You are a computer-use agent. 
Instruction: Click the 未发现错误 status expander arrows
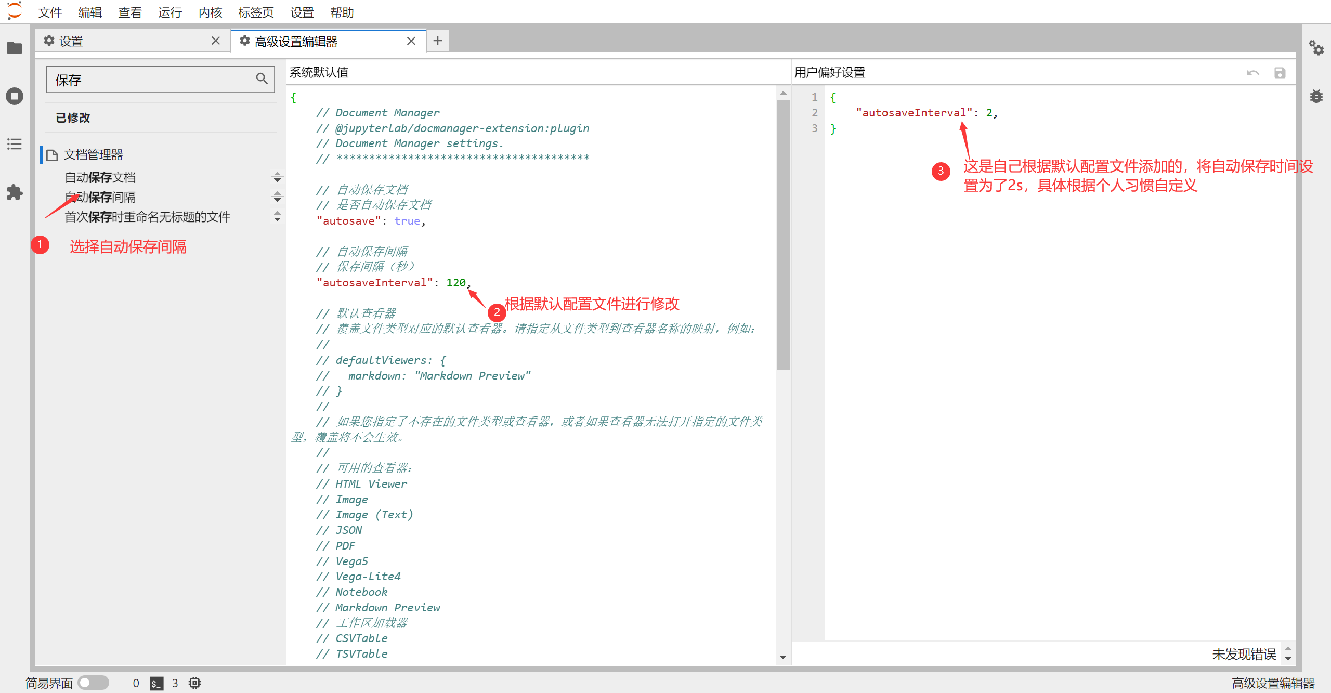click(1287, 653)
